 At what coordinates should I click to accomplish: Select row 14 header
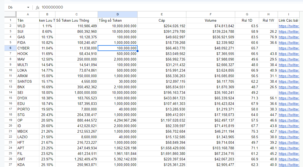pos(11,92)
